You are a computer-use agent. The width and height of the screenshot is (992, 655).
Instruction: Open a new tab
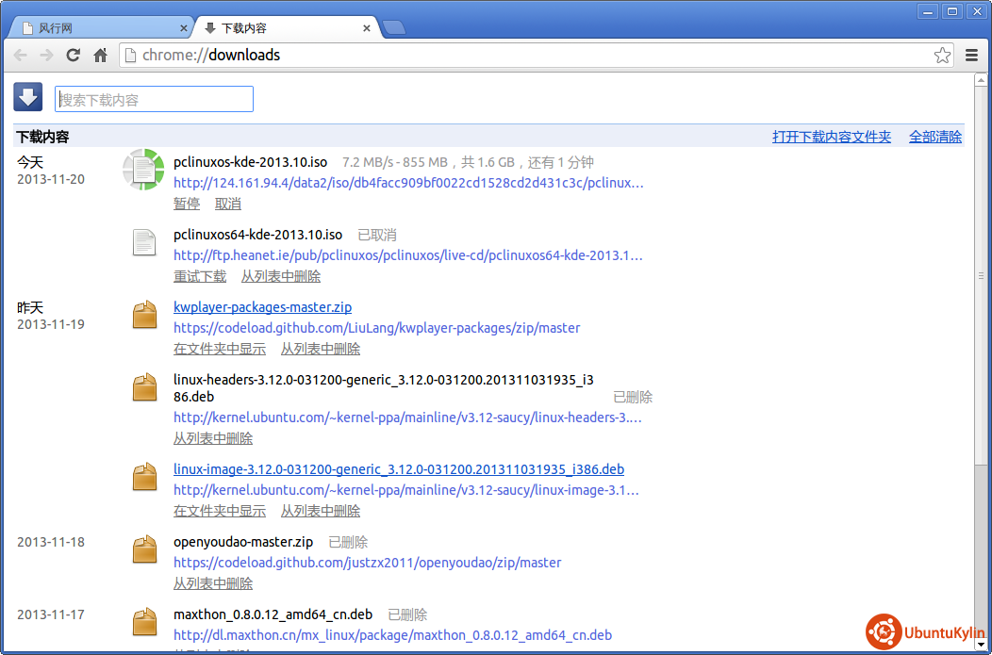pos(394,28)
